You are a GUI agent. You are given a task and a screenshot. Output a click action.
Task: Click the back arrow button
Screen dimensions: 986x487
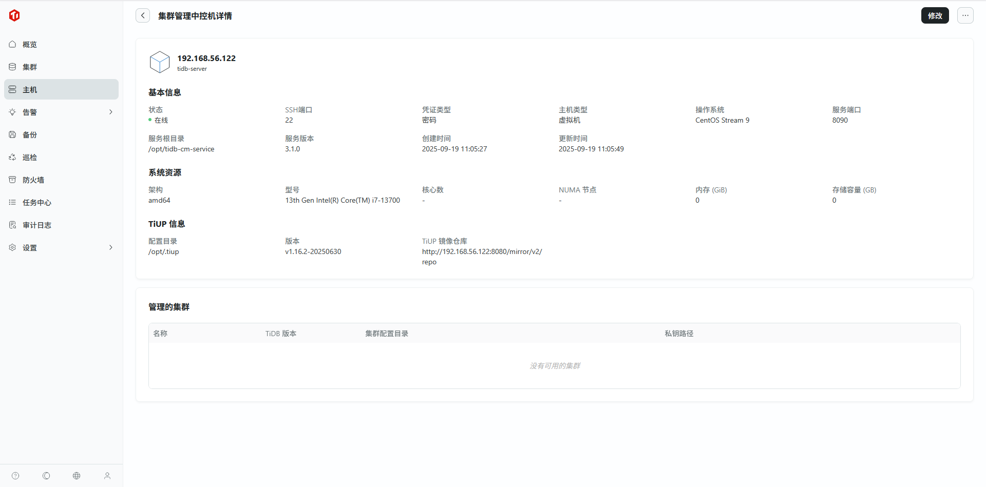click(x=143, y=15)
